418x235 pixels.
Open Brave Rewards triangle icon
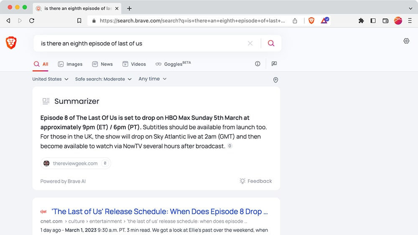pos(324,20)
